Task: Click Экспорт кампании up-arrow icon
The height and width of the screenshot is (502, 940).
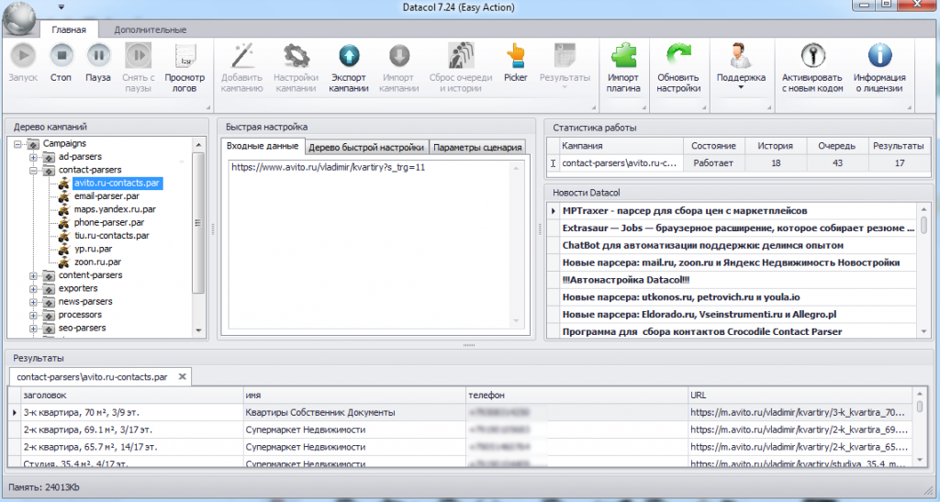Action: [349, 56]
